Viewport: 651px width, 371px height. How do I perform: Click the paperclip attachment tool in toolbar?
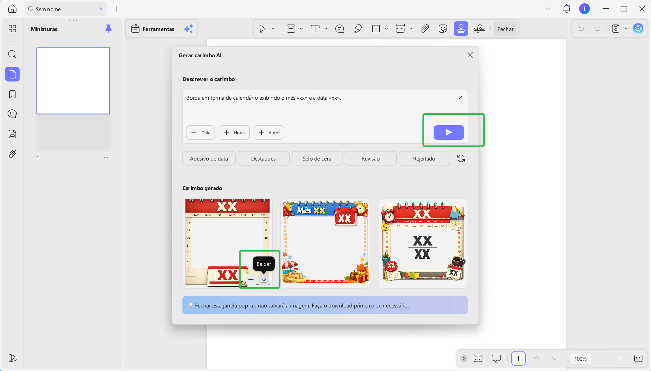coord(425,29)
